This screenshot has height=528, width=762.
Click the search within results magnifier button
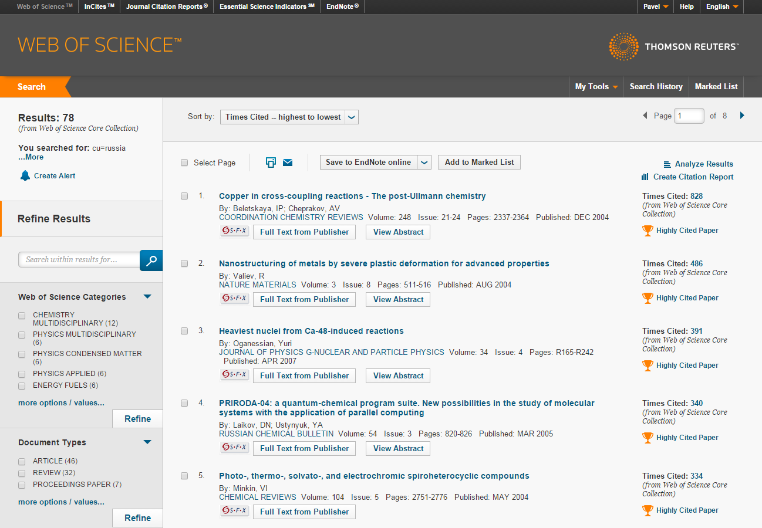tap(151, 260)
